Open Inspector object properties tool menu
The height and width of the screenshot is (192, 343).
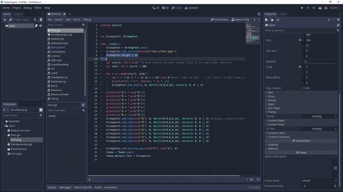338,25
